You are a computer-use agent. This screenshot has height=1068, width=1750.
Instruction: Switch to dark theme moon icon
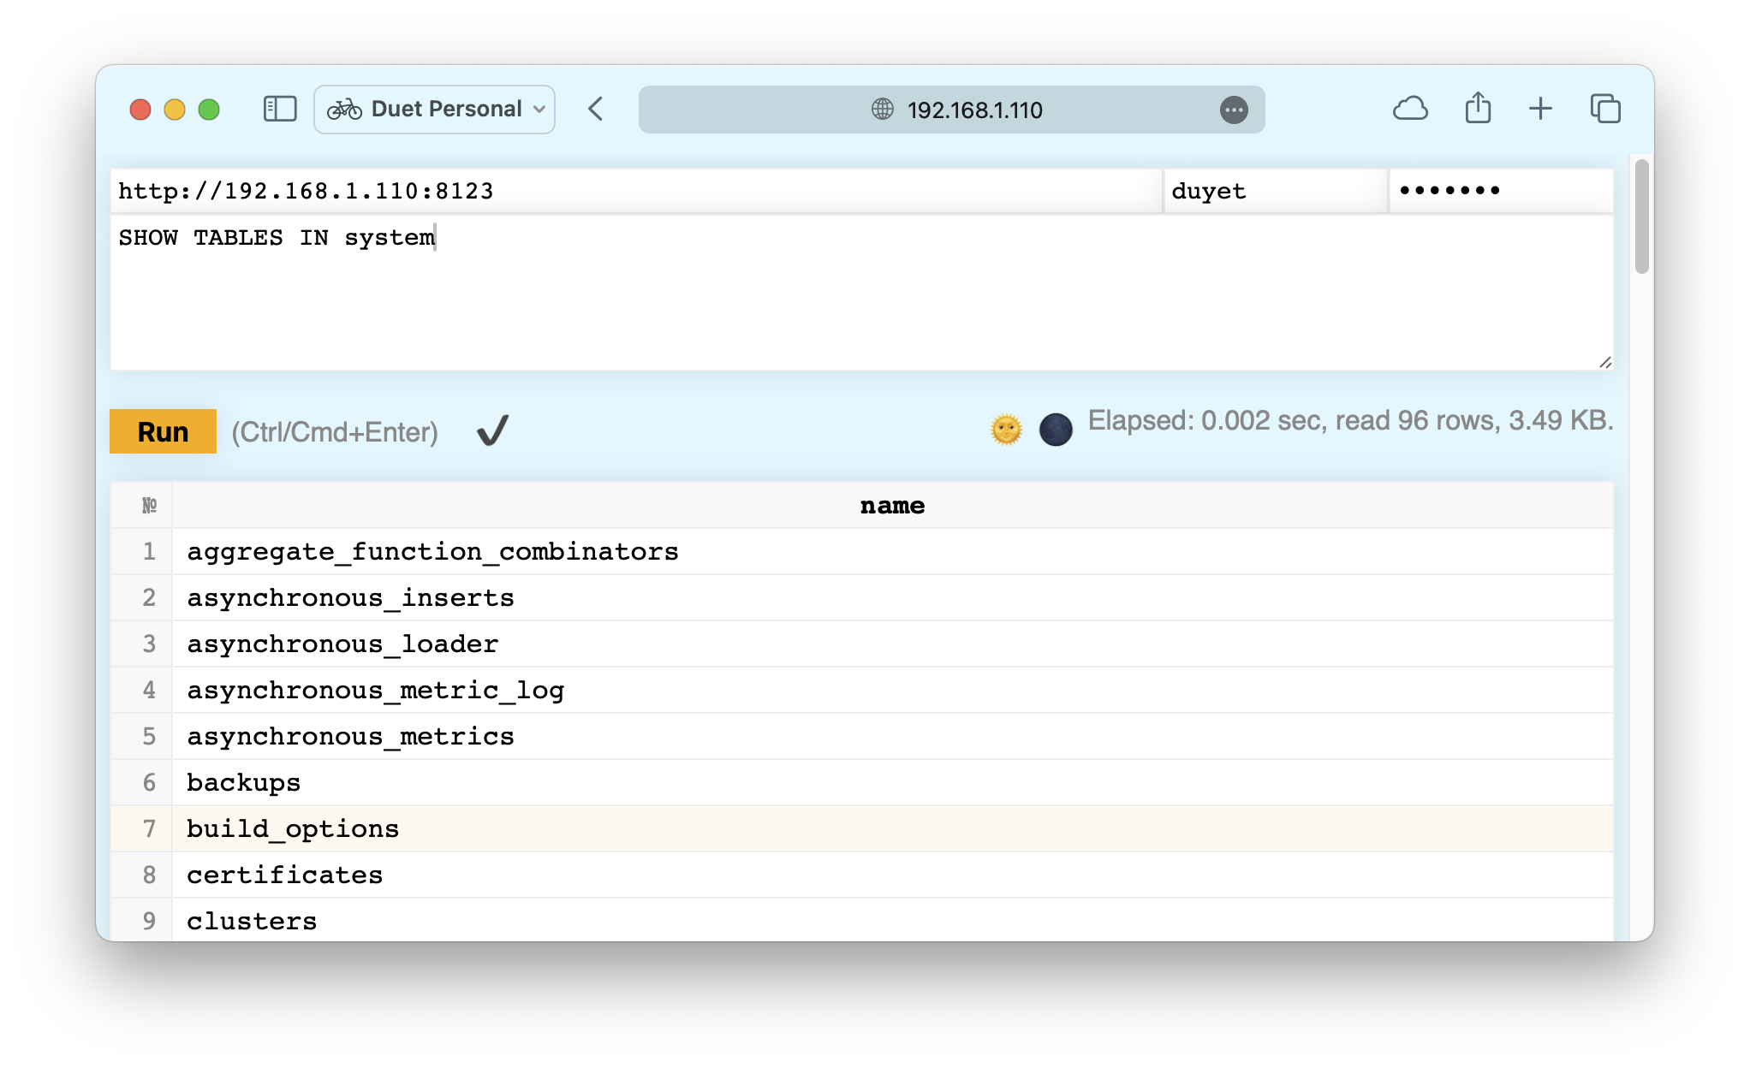[1055, 430]
